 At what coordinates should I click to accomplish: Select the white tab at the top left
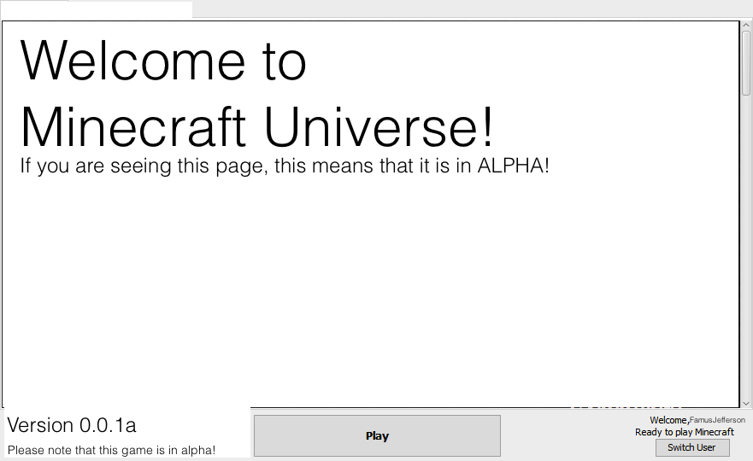click(96, 9)
